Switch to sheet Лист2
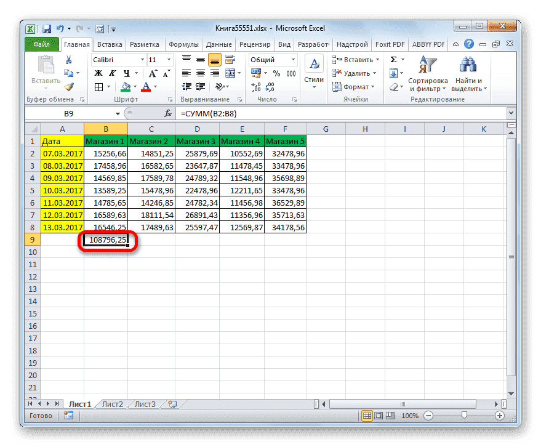This screenshot has height=447, width=541. 111,404
